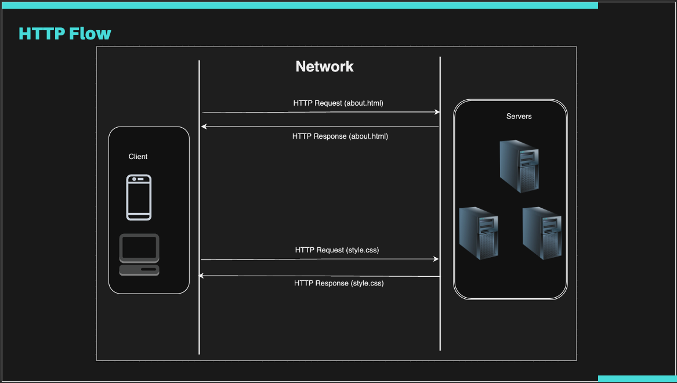677x383 pixels.
Task: Select "HTTP Request (about.html)" label
Action: [338, 103]
